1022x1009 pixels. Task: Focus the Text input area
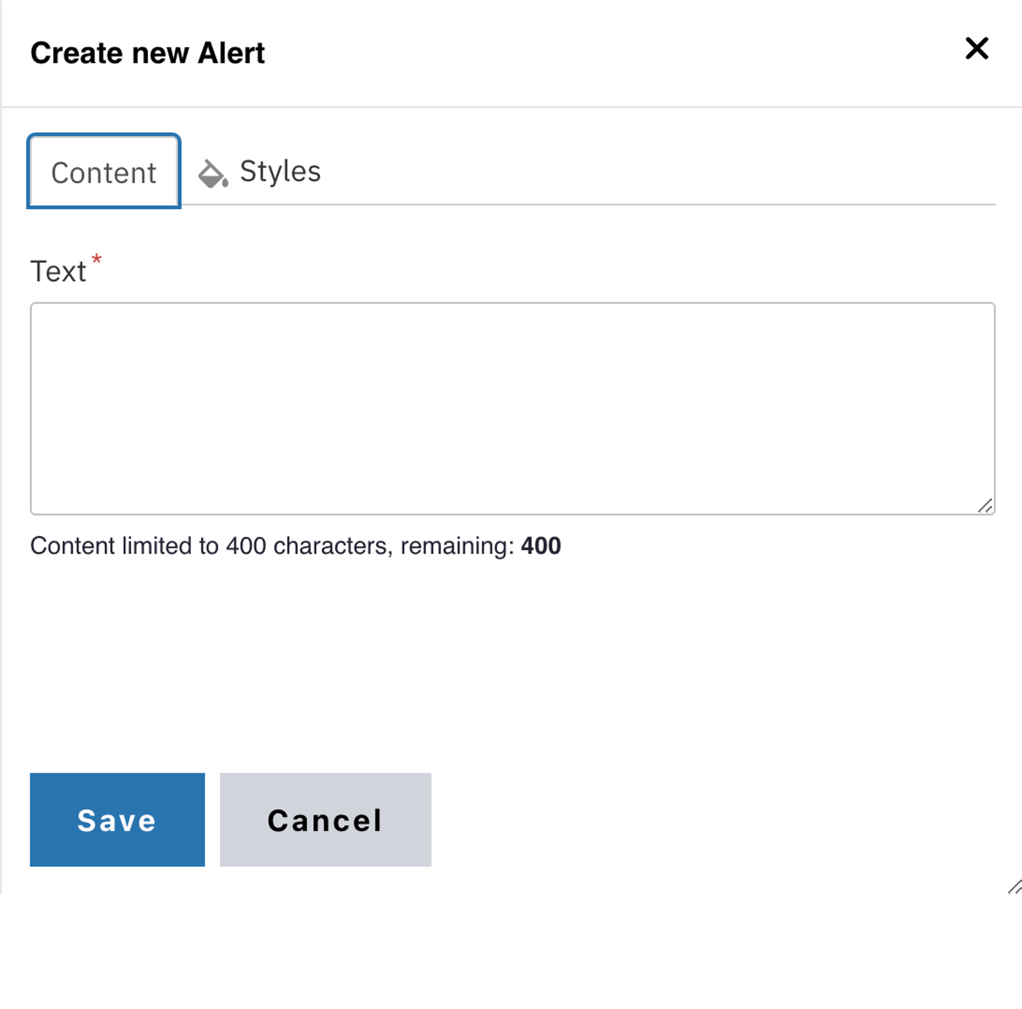point(512,407)
